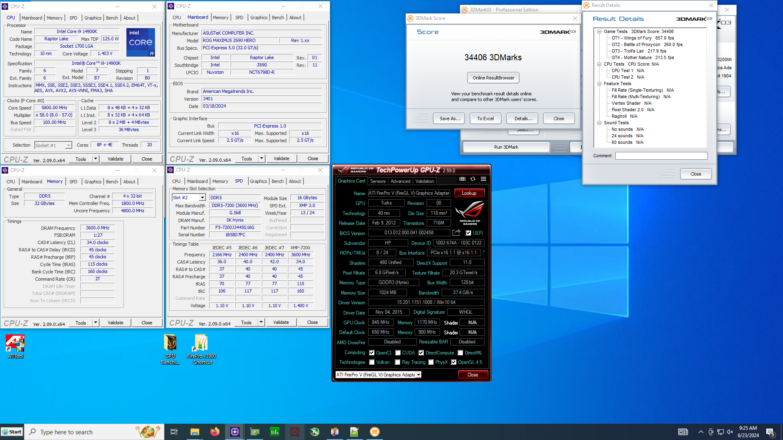This screenshot has height=440, width=783.
Task: Switch to Advanced tab in GPU-Z
Action: point(400,181)
